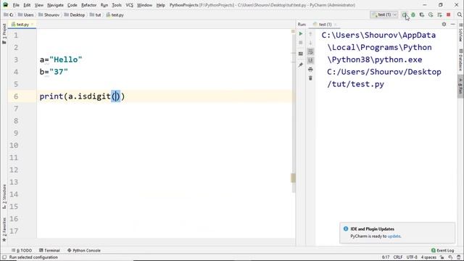Click the Shourov breadcrumb folder
The width and height of the screenshot is (464, 261).
coord(49,14)
